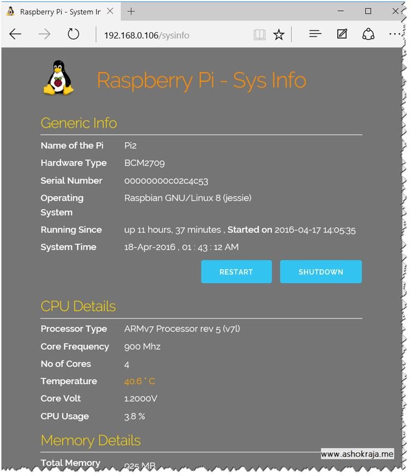Click the Total Memory label
The width and height of the screenshot is (411, 476).
coord(70,463)
